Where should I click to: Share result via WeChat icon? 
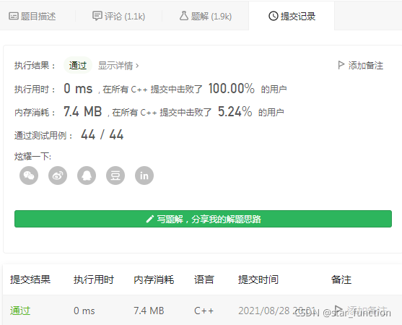point(29,175)
